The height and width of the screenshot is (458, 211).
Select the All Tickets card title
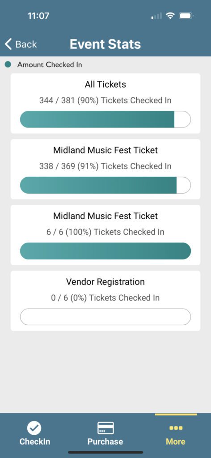(105, 85)
